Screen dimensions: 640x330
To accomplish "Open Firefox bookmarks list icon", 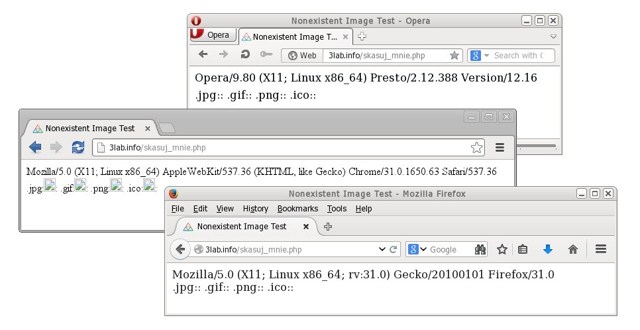I will 523,249.
